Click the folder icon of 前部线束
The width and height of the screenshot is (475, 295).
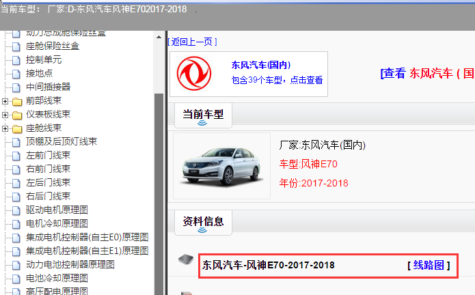coord(17,101)
